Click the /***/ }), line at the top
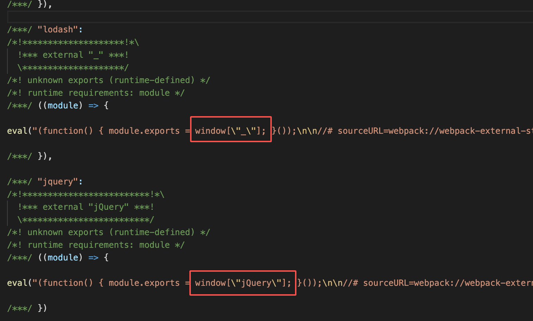The width and height of the screenshot is (533, 321). click(30, 4)
